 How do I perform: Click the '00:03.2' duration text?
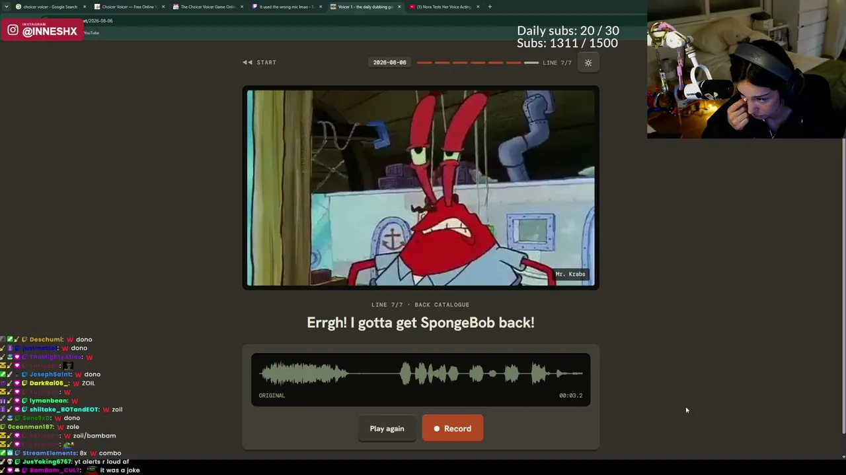tap(571, 396)
